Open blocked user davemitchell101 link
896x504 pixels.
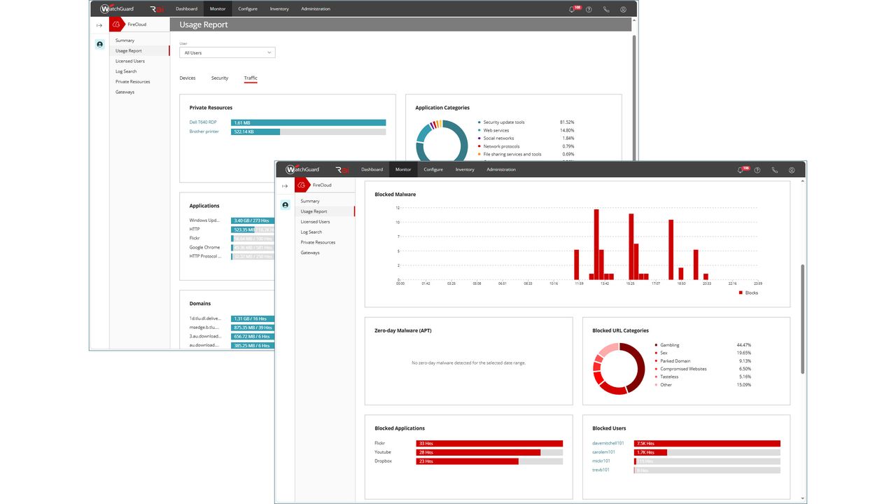(x=608, y=443)
